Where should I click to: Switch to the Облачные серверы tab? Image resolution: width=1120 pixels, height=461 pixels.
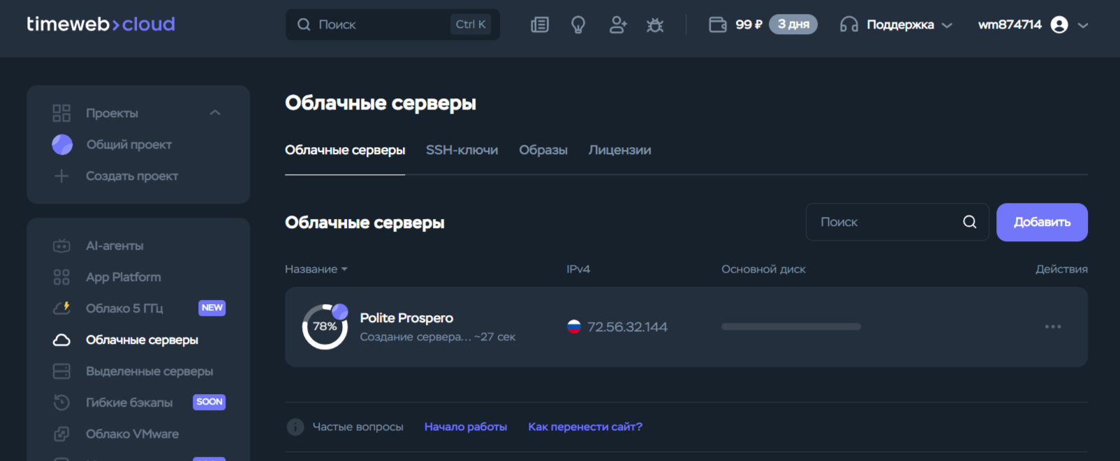click(x=345, y=150)
